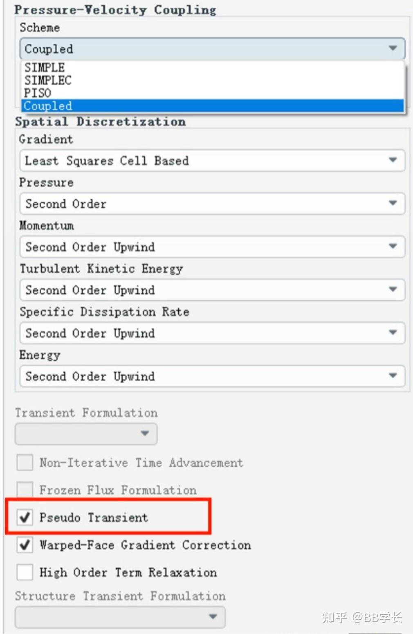Viewport: 413px width, 634px height.
Task: Select the highlighted Coupled list option
Action: [x=48, y=106]
